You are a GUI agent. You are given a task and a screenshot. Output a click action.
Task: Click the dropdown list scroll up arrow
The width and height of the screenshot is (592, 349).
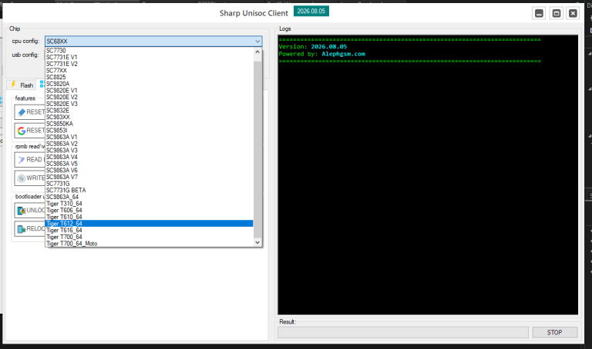pyautogui.click(x=257, y=52)
